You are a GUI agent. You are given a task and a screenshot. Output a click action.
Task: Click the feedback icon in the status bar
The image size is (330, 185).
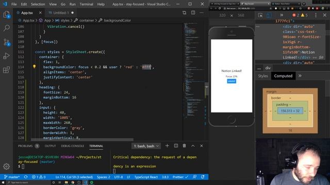coord(195,177)
